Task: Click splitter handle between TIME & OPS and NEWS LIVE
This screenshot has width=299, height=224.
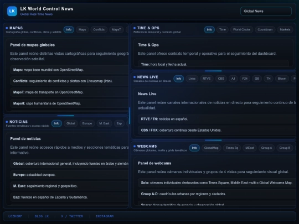Action: click(213, 71)
